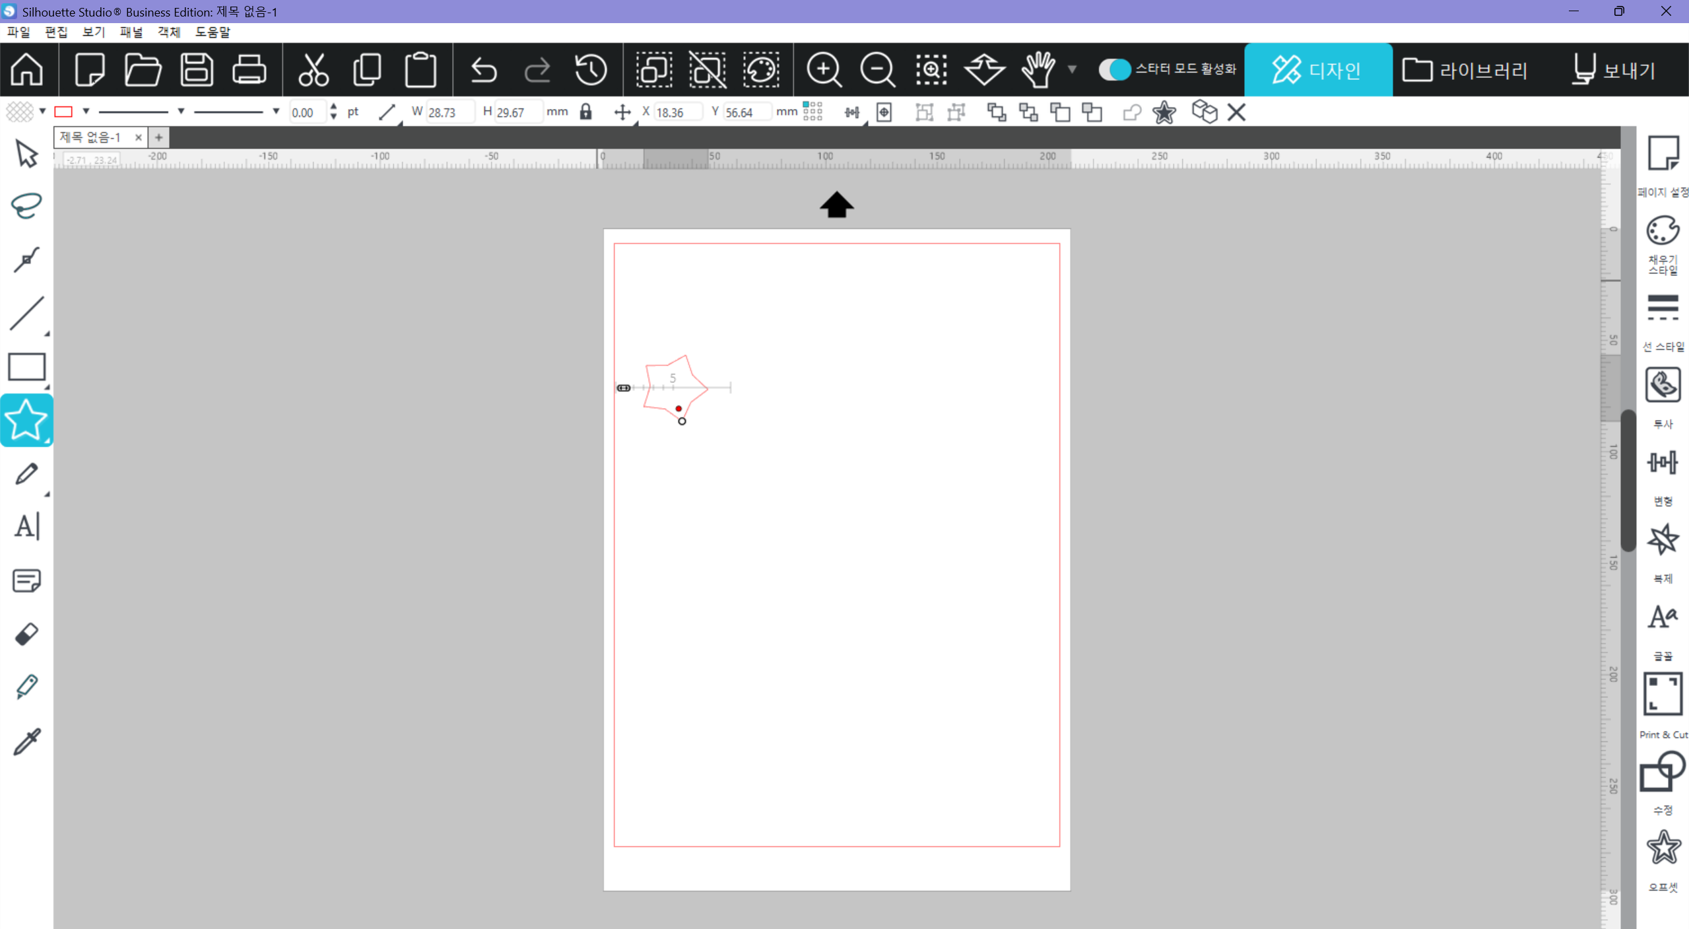The height and width of the screenshot is (929, 1689).
Task: Select the Knife tool
Action: click(26, 687)
